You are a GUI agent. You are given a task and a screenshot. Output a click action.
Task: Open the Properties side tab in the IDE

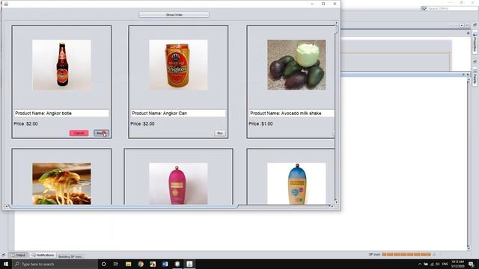coord(475,43)
